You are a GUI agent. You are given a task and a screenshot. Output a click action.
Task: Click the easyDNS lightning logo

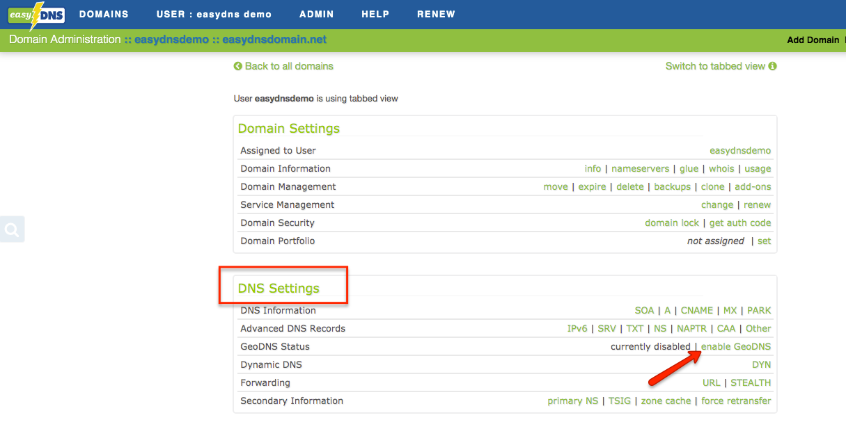pyautogui.click(x=36, y=14)
